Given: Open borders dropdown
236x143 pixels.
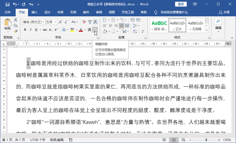Looking at the screenshot, I should (x=117, y=31).
